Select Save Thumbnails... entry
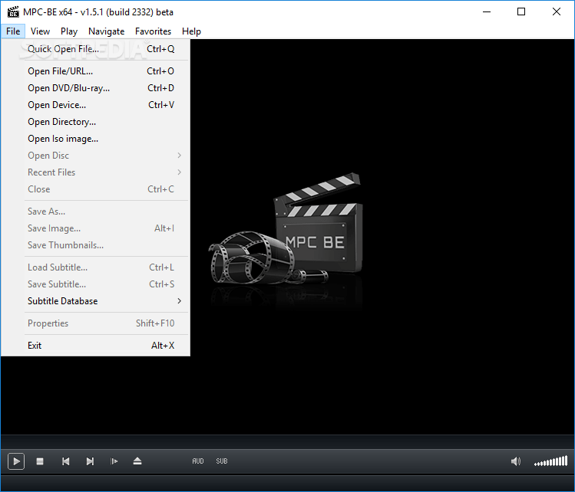The image size is (575, 492). tap(95, 245)
